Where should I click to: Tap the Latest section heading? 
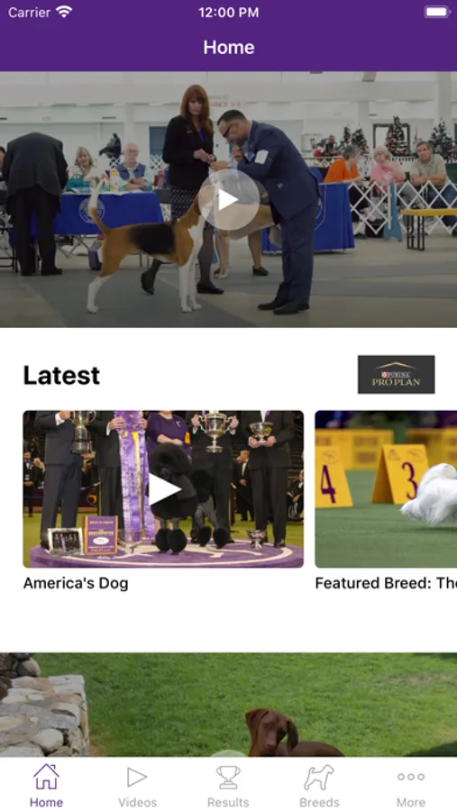(61, 375)
